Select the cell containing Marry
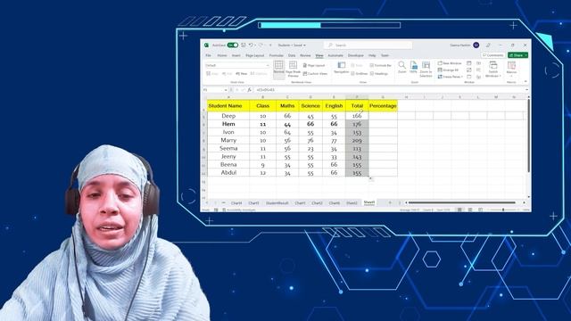This screenshot has height=321, width=571. (228, 140)
